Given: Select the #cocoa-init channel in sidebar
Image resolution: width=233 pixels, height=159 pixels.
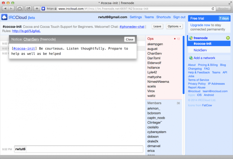Looking at the screenshot, I should tap(209, 44).
